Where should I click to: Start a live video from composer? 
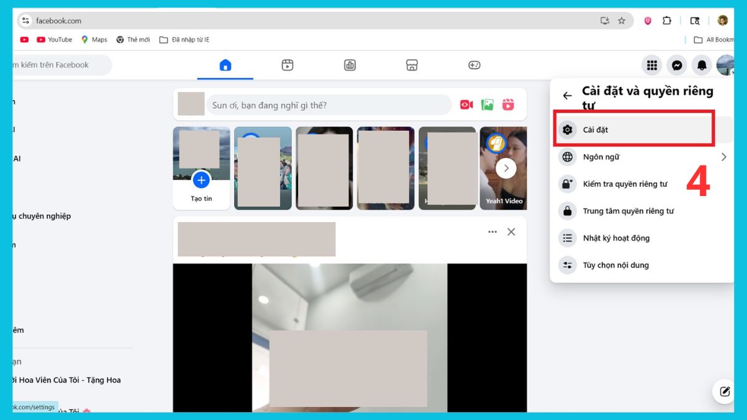pyautogui.click(x=466, y=105)
